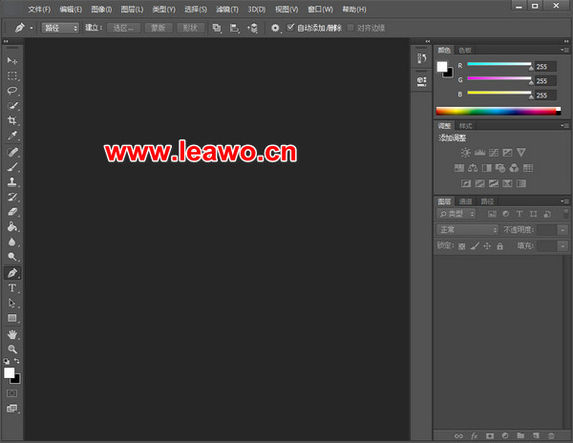
Task: Open Color panel flyout menu
Action: [x=565, y=50]
